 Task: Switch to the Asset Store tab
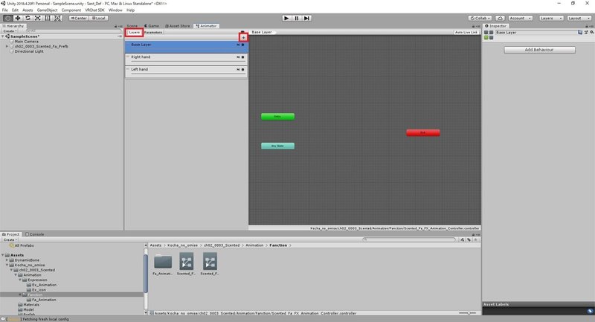click(178, 26)
